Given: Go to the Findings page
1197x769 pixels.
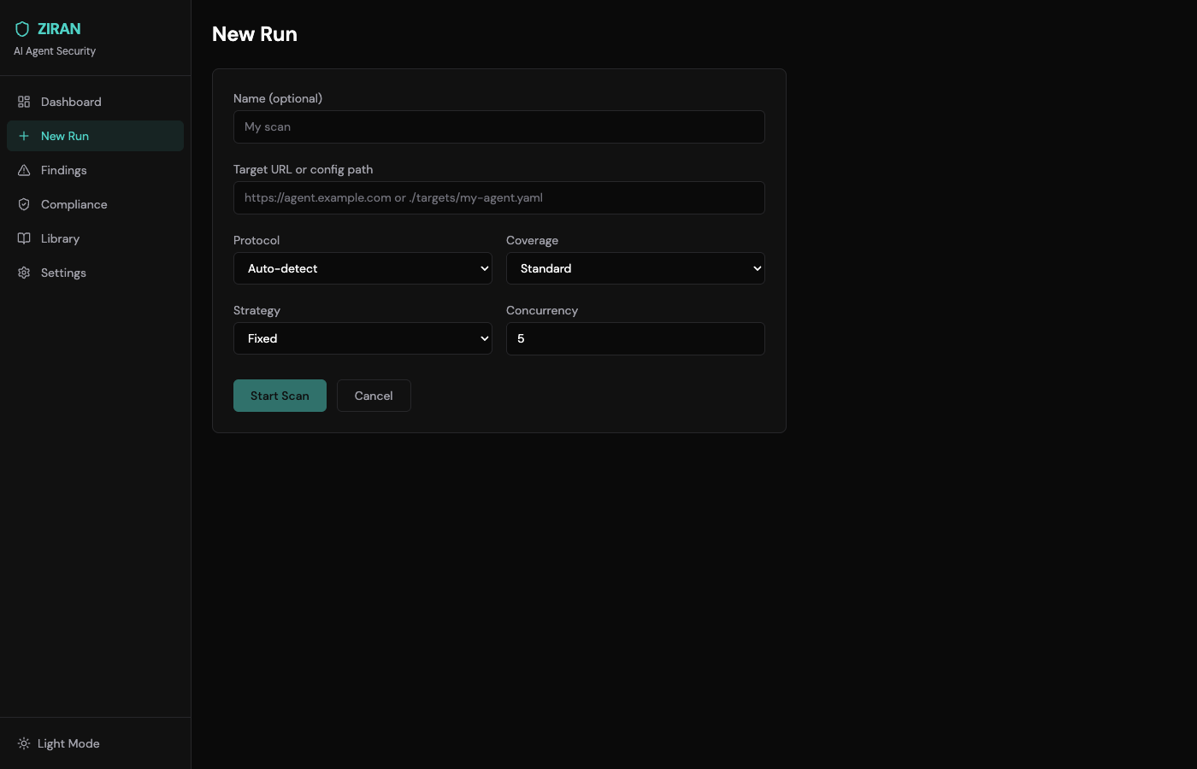Looking at the screenshot, I should pyautogui.click(x=95, y=170).
